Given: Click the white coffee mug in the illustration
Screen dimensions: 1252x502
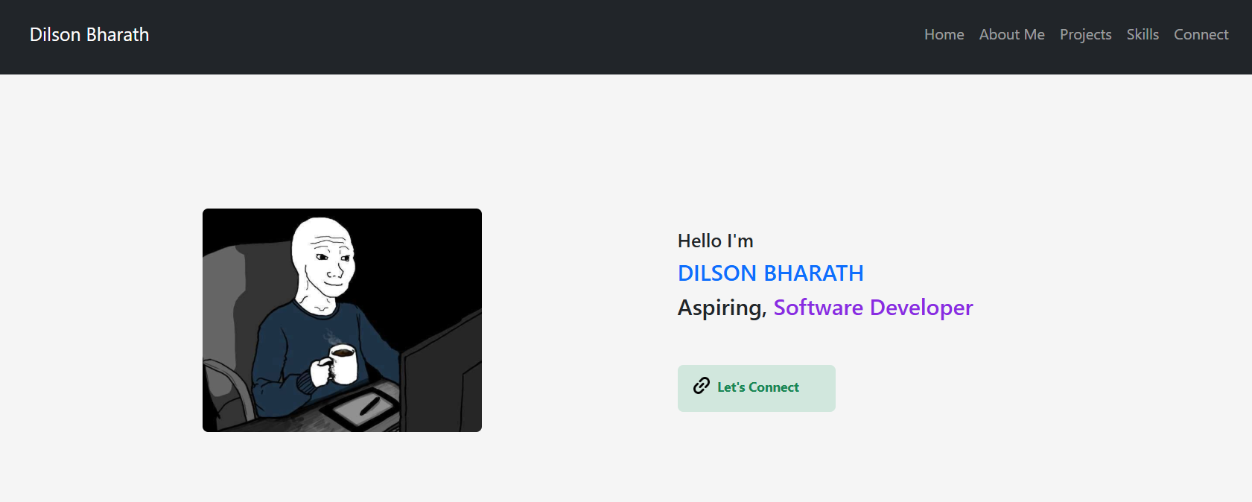Looking at the screenshot, I should (342, 361).
